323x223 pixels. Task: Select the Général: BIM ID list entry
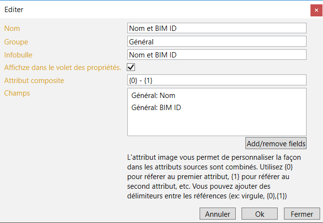(156, 107)
